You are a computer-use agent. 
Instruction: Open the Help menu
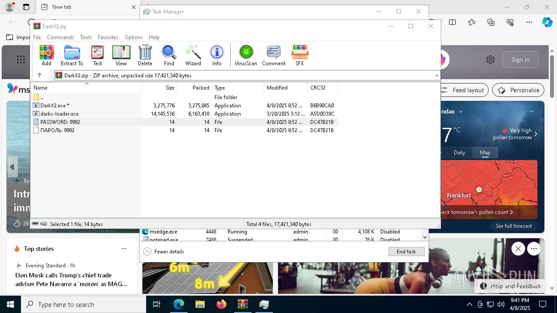154,37
